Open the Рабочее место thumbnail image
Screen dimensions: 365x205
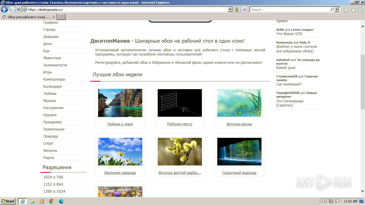pyautogui.click(x=180, y=103)
